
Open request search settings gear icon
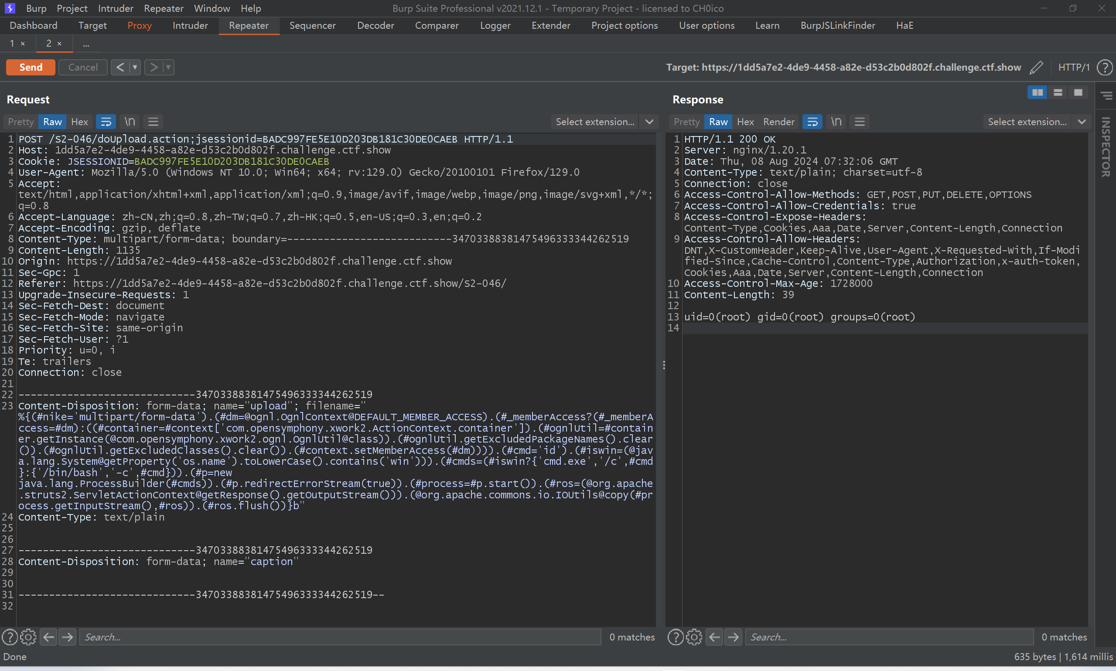(x=28, y=637)
